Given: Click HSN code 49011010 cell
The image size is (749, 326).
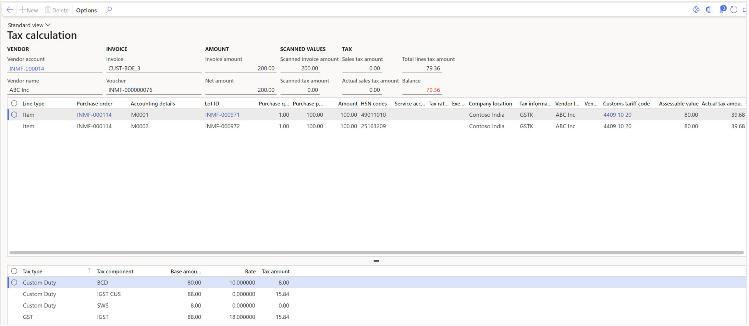Looking at the screenshot, I should pos(373,115).
